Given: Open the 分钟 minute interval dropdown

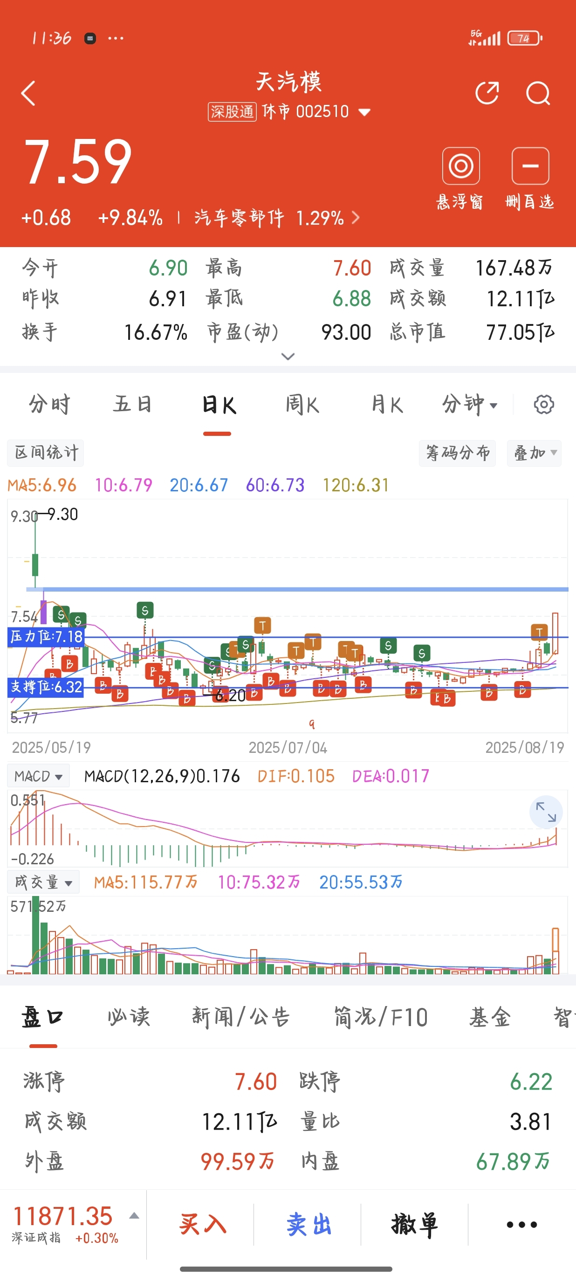Looking at the screenshot, I should coord(470,404).
